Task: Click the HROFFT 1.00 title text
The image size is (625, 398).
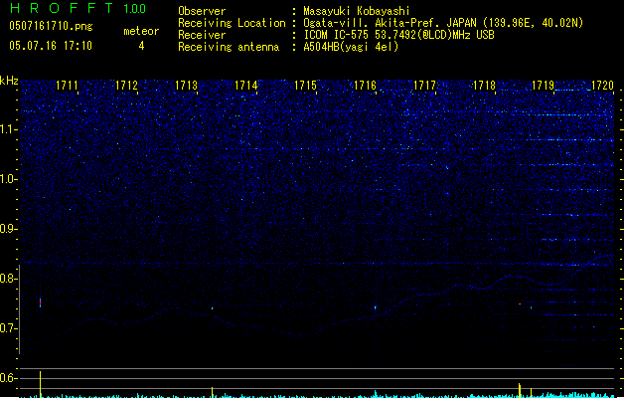Action: (78, 8)
